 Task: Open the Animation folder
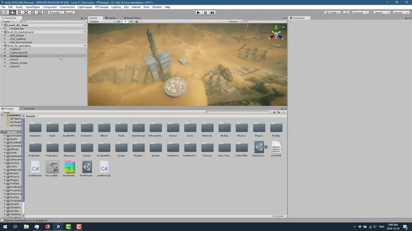pyautogui.click(x=35, y=130)
